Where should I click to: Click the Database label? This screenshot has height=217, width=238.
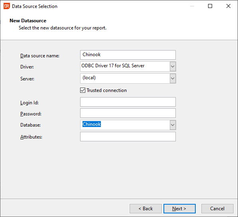tap(31, 125)
